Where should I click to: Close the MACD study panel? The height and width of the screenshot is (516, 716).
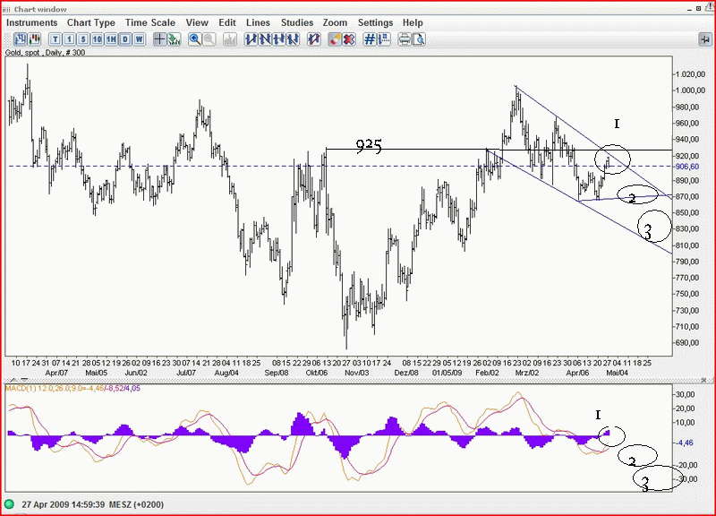tap(703, 380)
